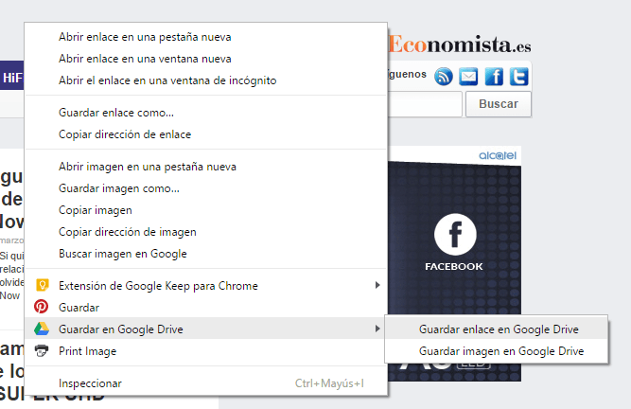Click the RSS feed icon
This screenshot has height=409, width=631.
(x=444, y=76)
